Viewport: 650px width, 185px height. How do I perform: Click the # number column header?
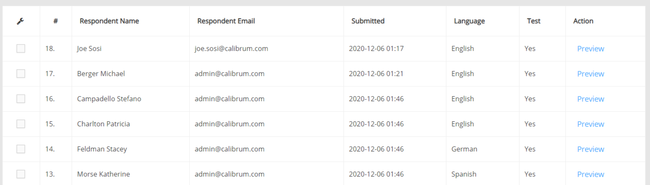[x=55, y=21]
